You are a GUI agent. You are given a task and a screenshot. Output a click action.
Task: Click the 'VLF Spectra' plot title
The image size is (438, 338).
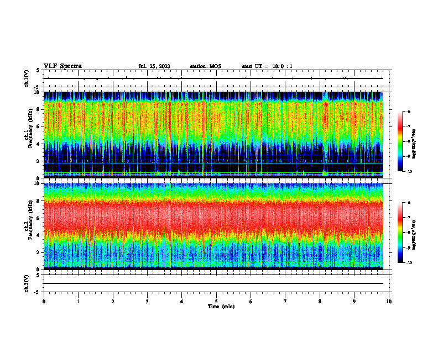click(x=62, y=66)
